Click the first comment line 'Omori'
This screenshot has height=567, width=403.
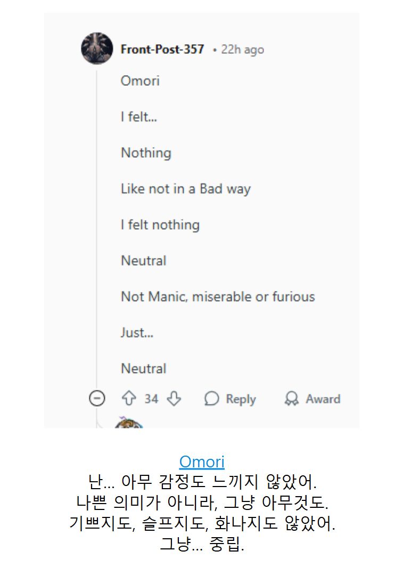click(140, 80)
